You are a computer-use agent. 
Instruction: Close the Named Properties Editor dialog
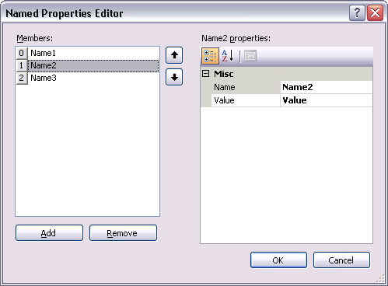[375, 12]
